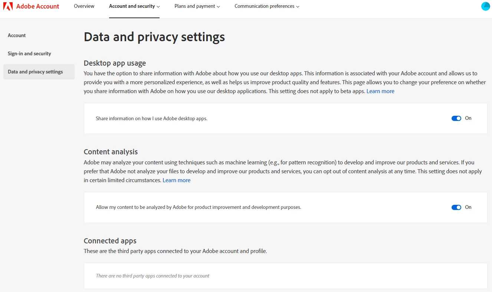Go to the Overview page
This screenshot has width=492, height=292.
click(x=84, y=6)
